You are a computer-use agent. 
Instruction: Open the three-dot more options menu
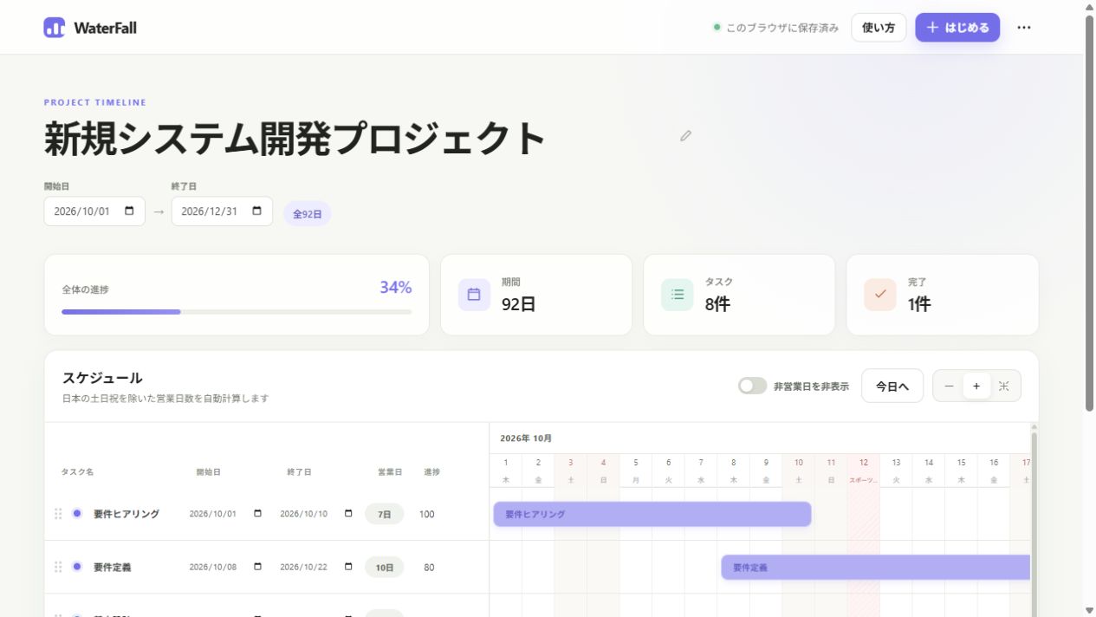1024,28
